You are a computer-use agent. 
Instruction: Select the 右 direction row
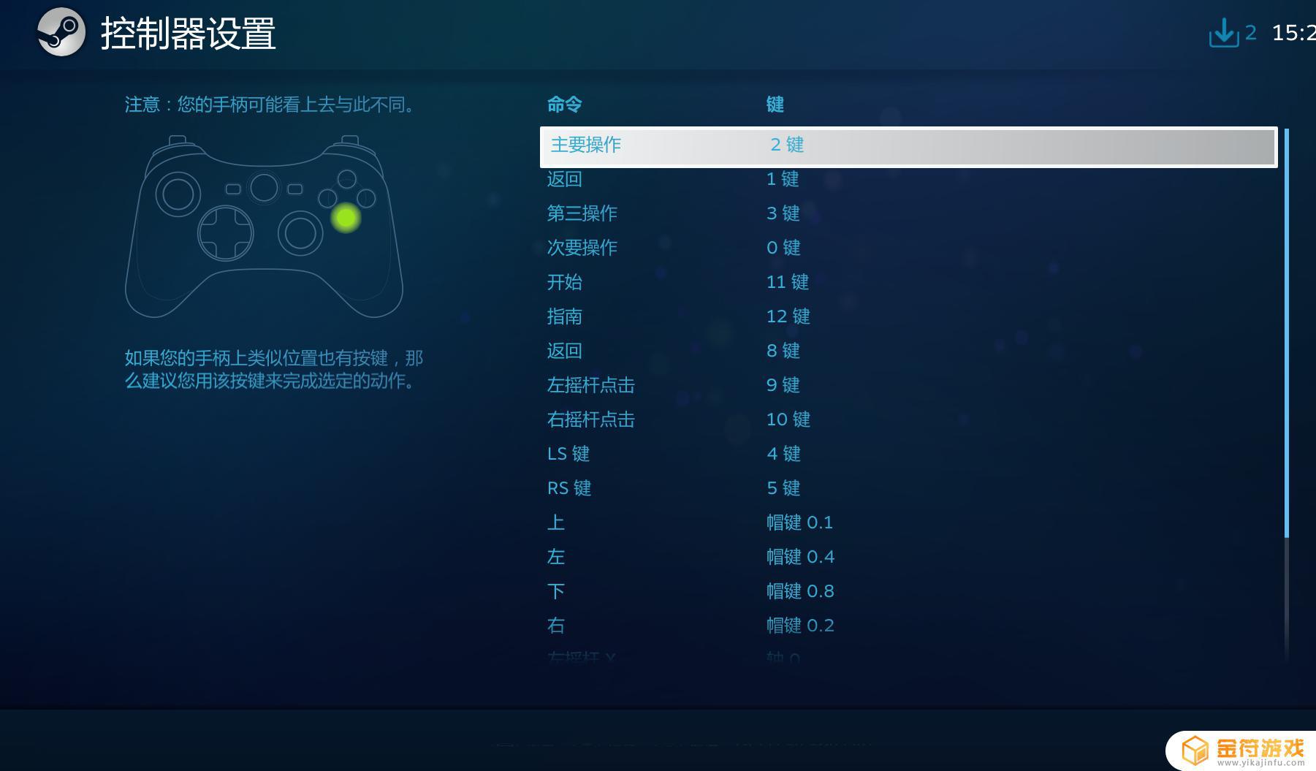tap(908, 626)
